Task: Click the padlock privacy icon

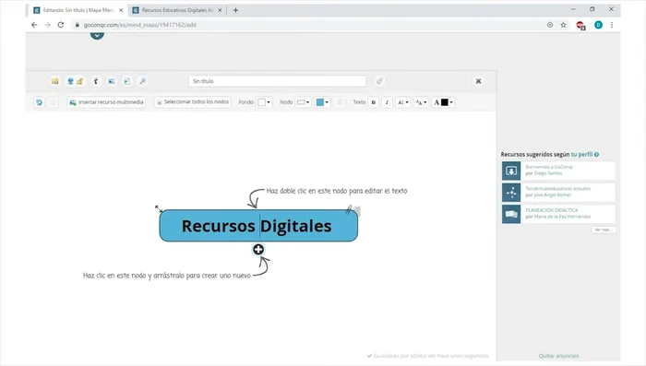Action: [79, 81]
